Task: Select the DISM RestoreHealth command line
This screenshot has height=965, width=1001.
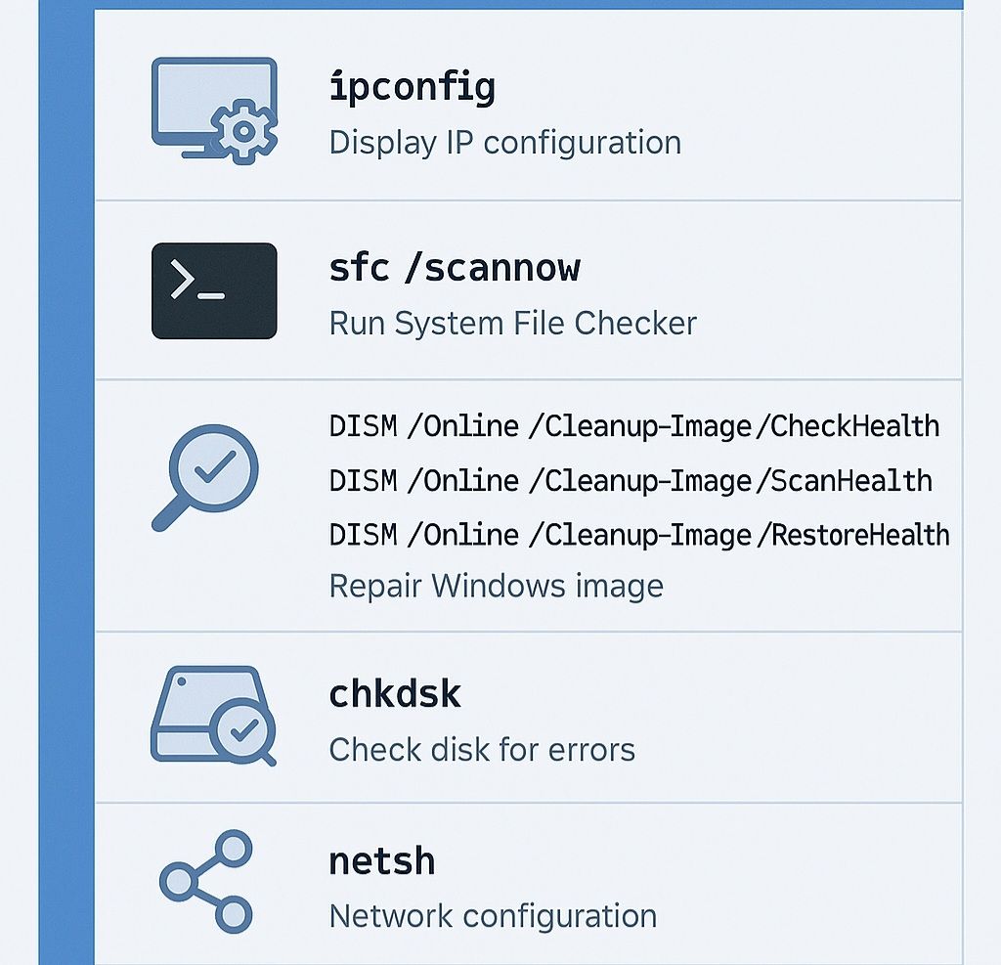Action: coord(639,535)
